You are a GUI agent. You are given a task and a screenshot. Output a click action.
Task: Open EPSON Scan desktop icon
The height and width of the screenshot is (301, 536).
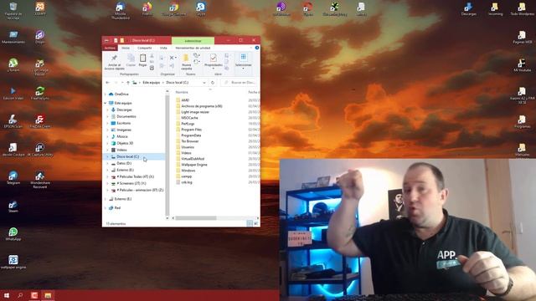coord(13,121)
